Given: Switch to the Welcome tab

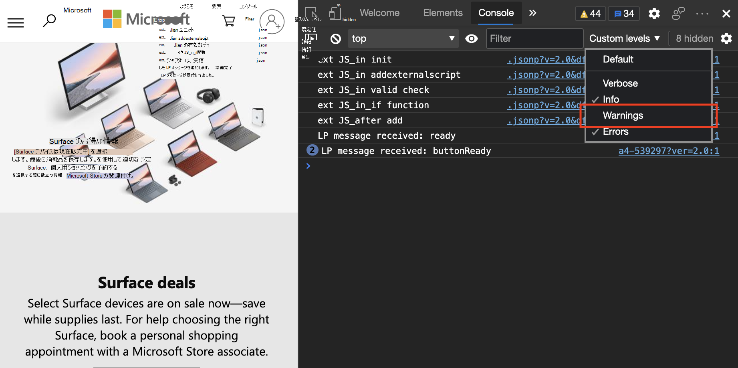Looking at the screenshot, I should pyautogui.click(x=379, y=13).
